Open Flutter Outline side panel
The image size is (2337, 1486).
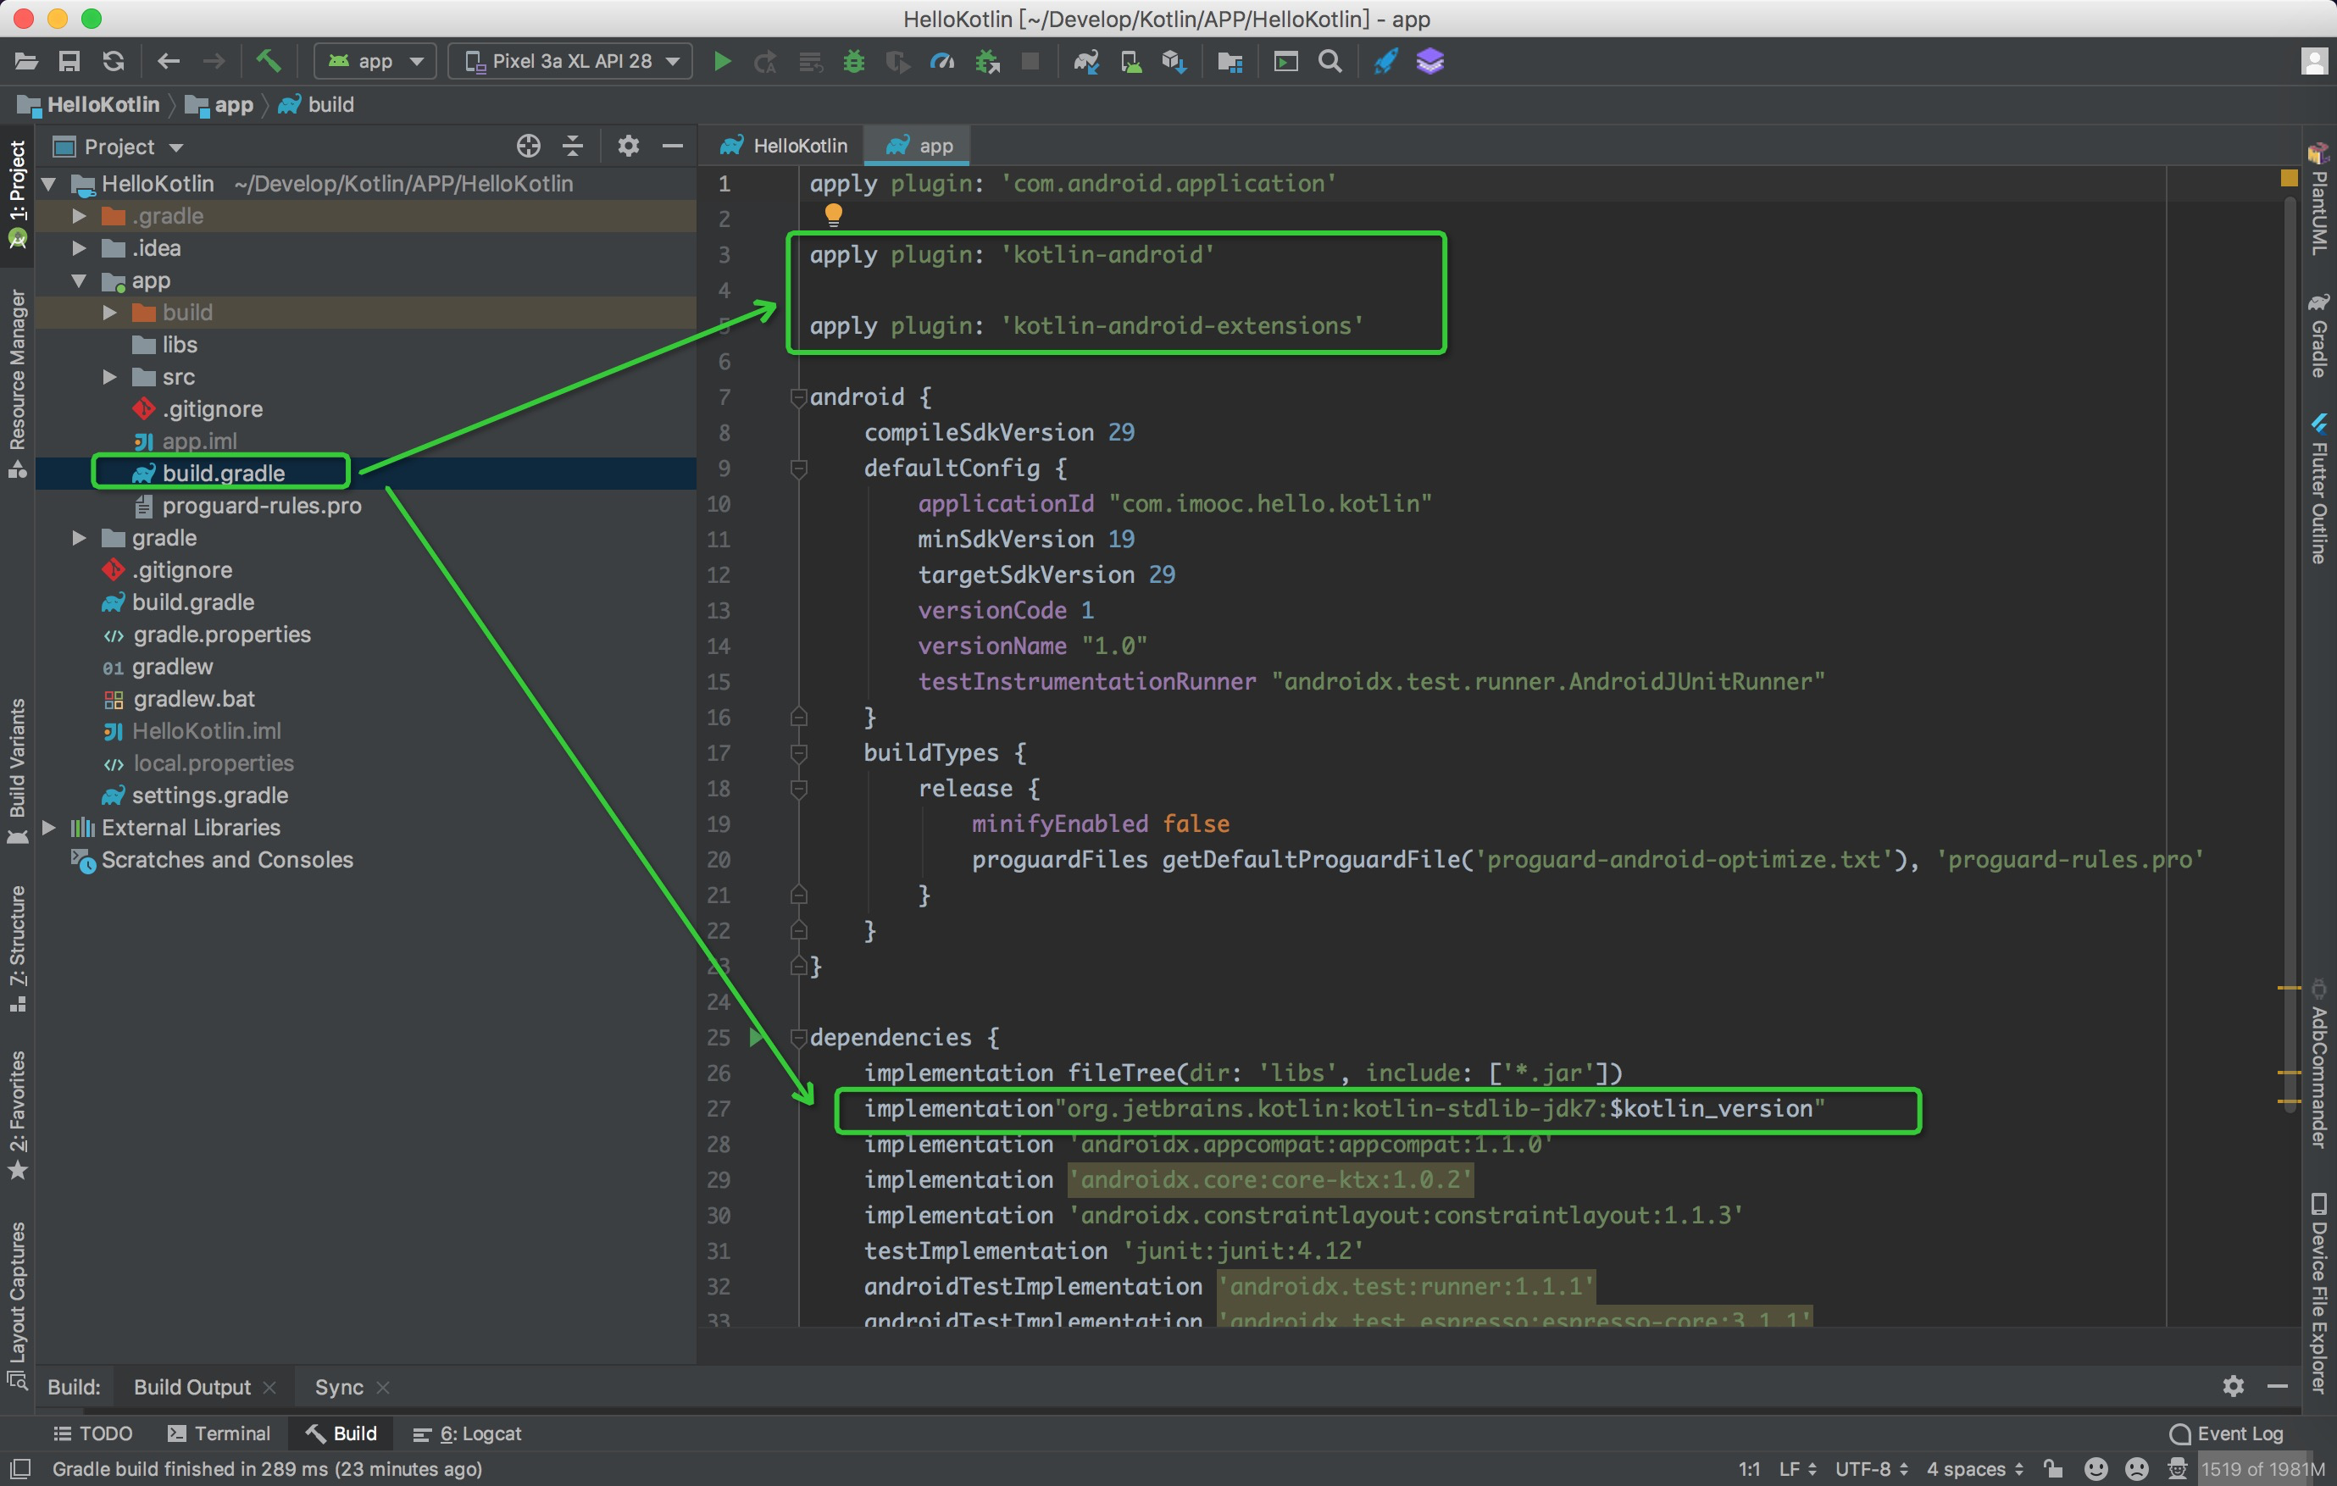click(2318, 488)
